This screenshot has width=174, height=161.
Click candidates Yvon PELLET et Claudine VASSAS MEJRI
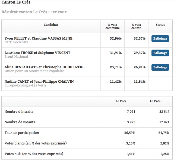tap(38, 38)
